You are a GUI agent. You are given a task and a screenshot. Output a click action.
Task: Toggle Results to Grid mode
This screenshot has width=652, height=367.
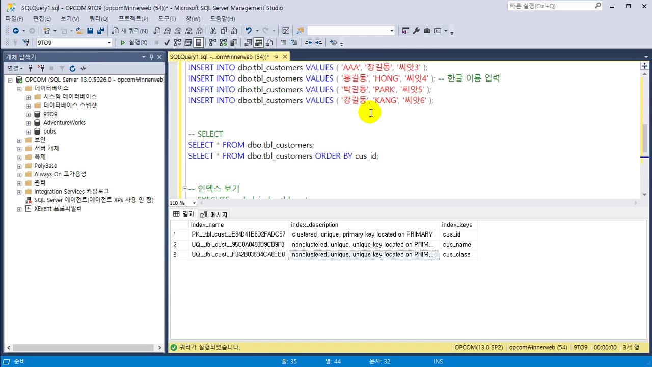(x=259, y=43)
